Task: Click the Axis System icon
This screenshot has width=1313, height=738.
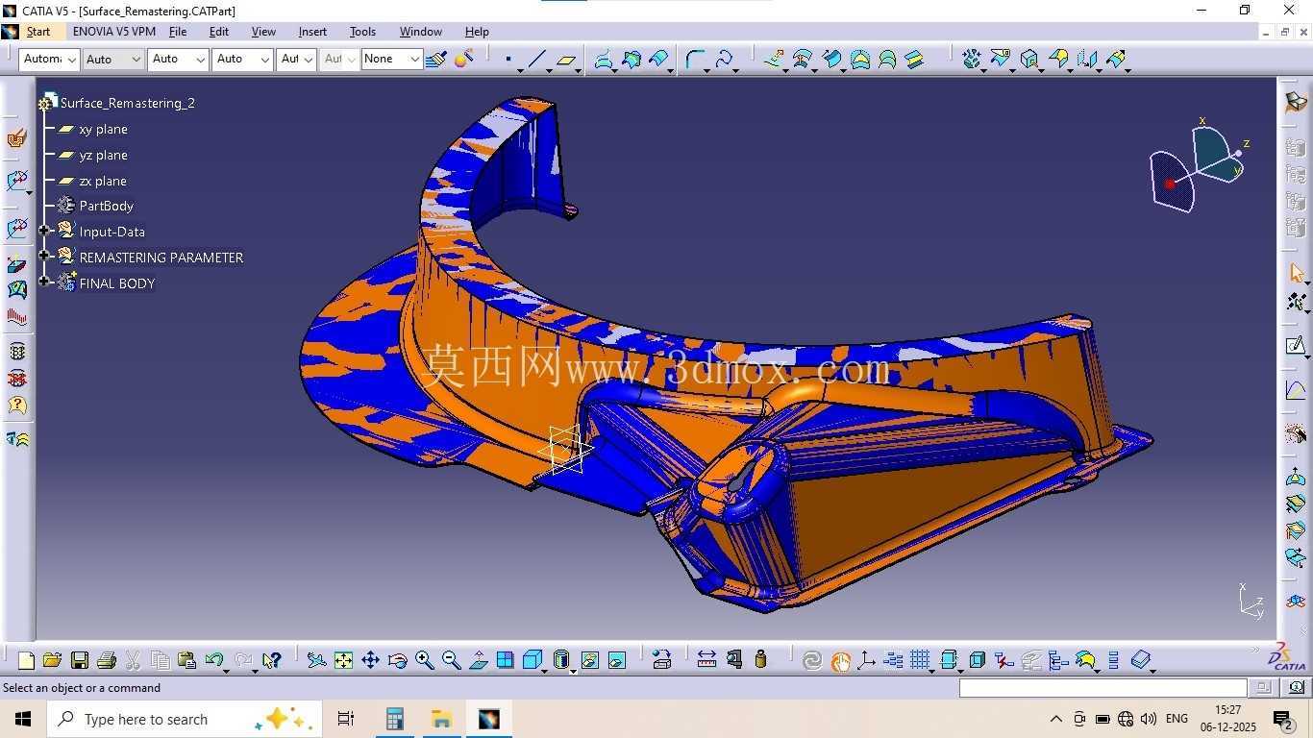Action: click(x=866, y=660)
